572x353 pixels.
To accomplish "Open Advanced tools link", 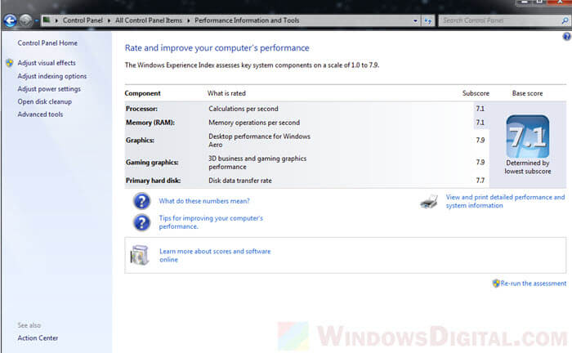I will [40, 114].
